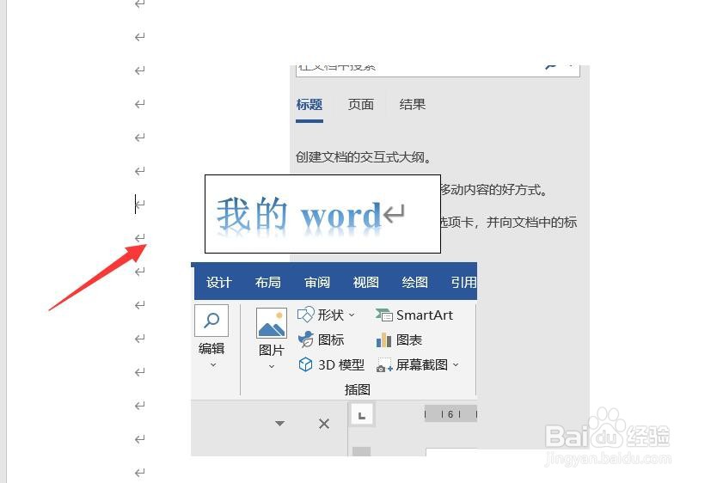711x483 pixels.
Task: Expand the 编辑 group chevron
Action: [213, 364]
